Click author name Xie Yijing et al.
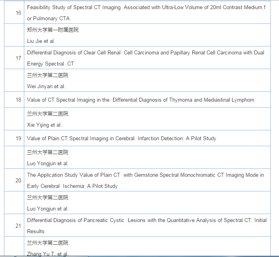This screenshot has width=279, height=257. [x=44, y=125]
